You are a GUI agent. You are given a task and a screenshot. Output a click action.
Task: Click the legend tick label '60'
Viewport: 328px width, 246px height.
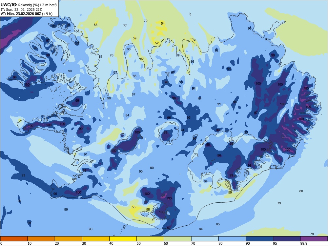pyautogui.click(x=166, y=243)
